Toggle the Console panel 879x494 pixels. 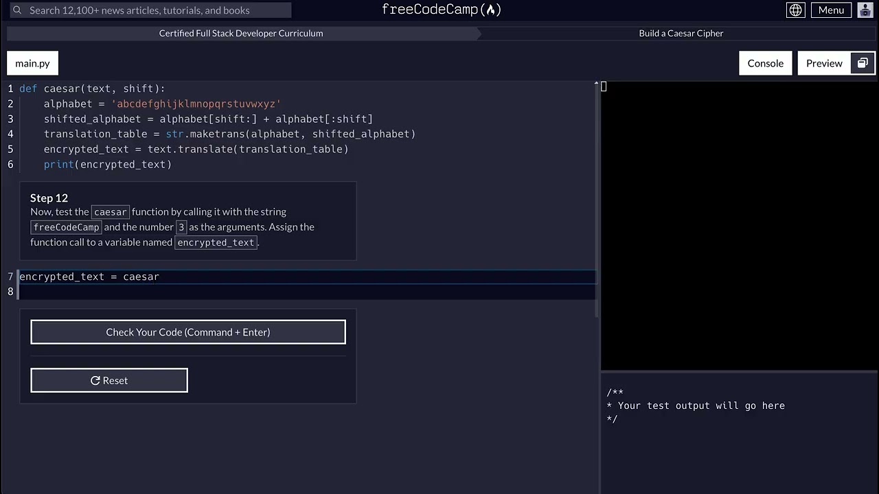coord(766,63)
